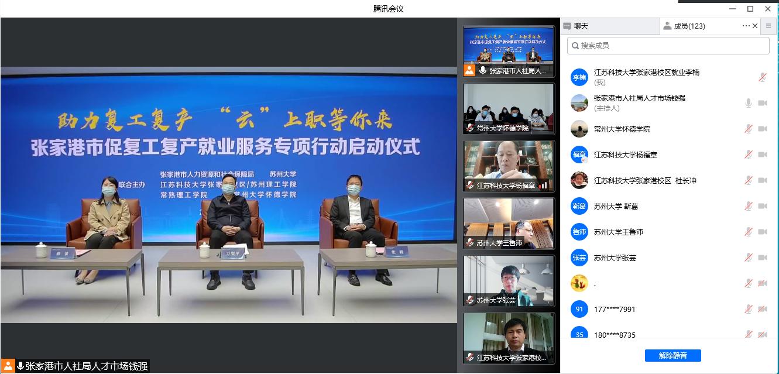This screenshot has width=779, height=374.
Task: Click the disabled camera icon for 177****7991
Action: [x=762, y=309]
